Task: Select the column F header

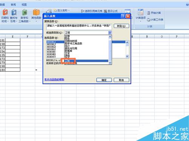Action: [x=28, y=36]
